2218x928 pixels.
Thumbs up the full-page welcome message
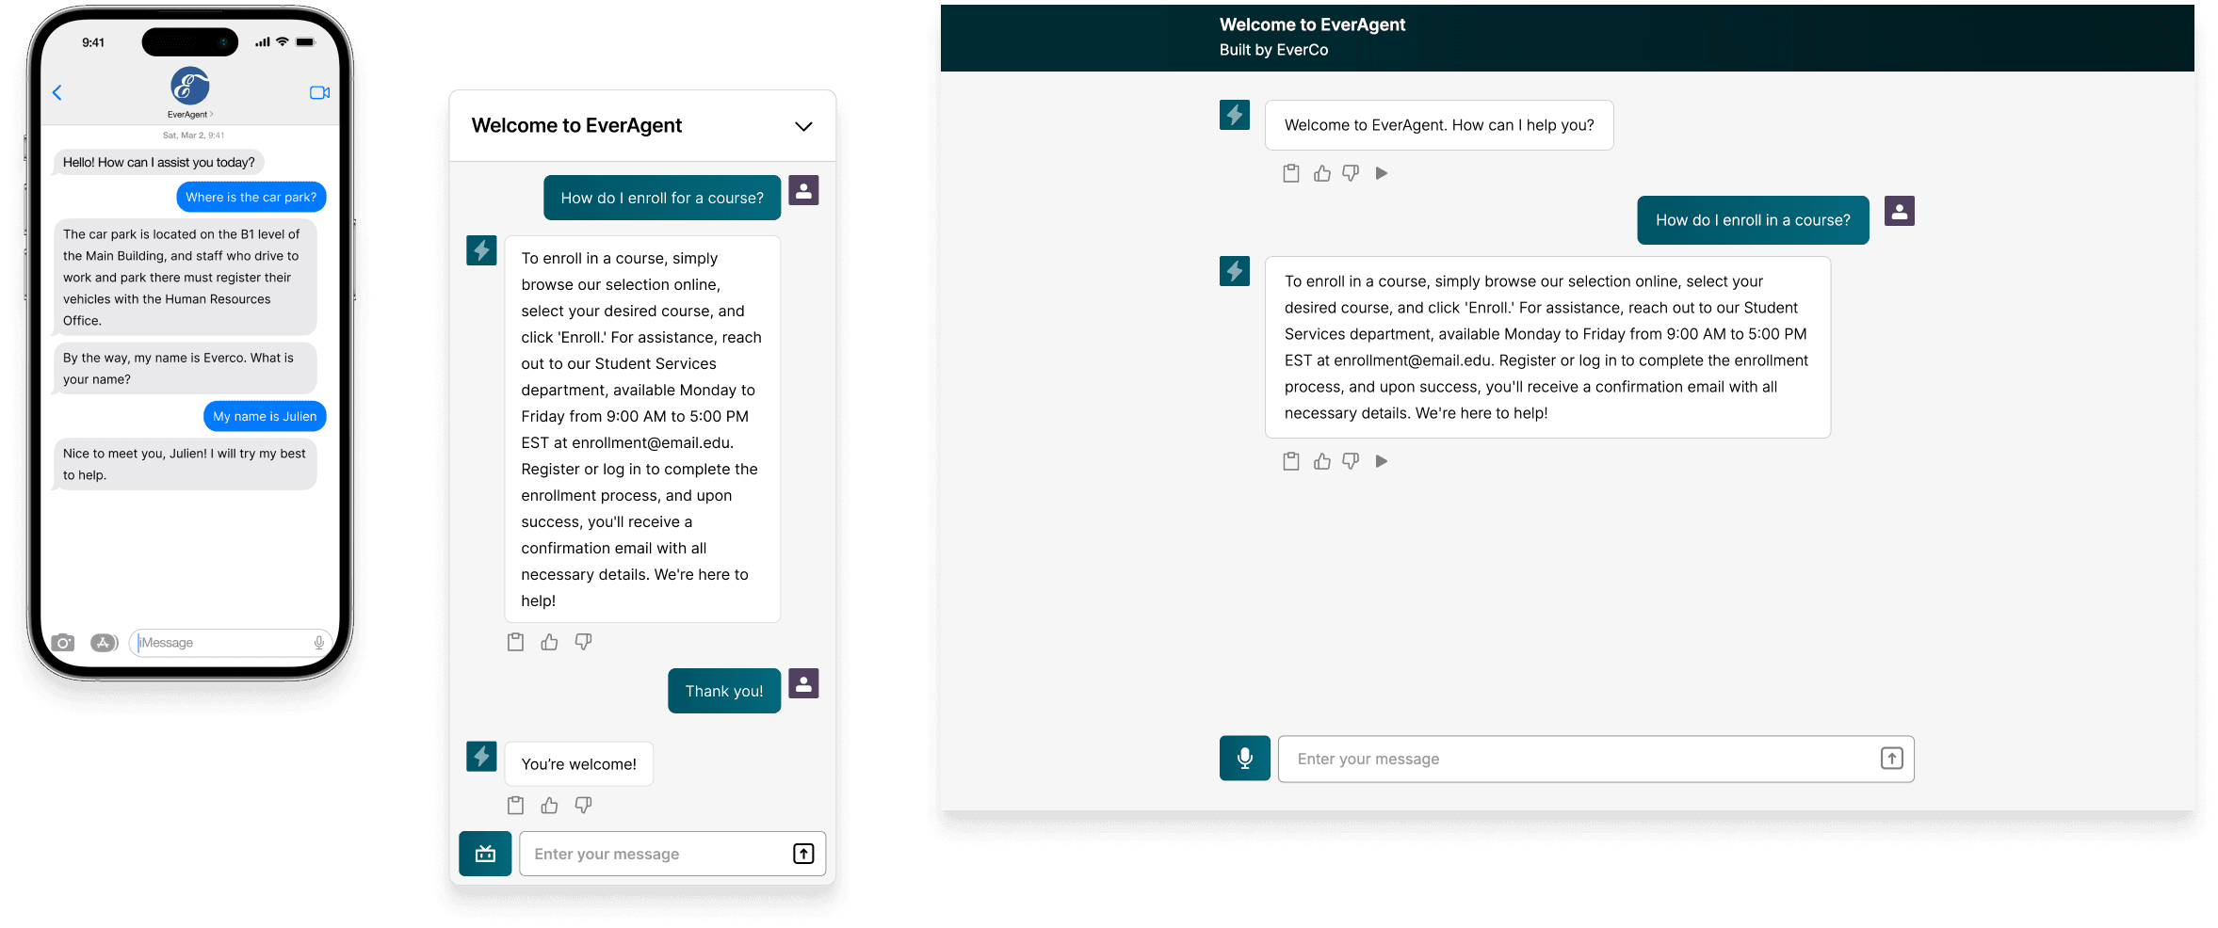(1322, 173)
